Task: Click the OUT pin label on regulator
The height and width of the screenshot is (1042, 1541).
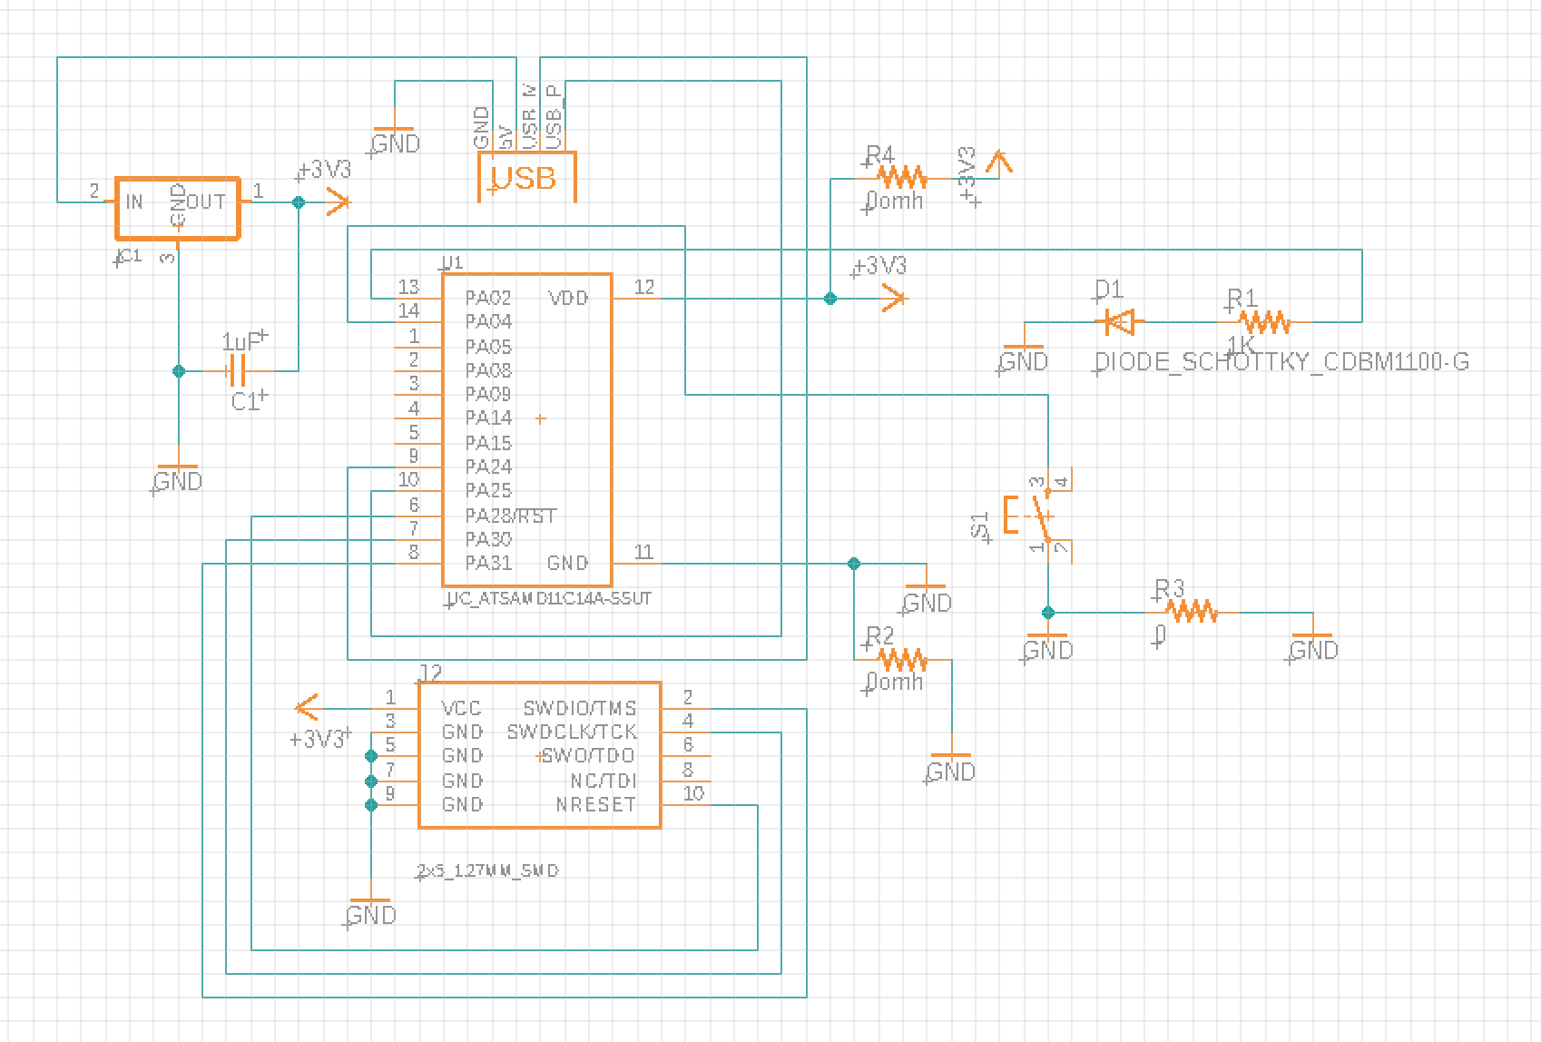Action: 207,202
